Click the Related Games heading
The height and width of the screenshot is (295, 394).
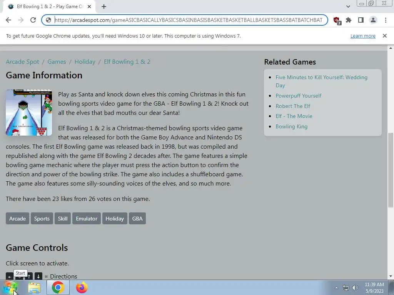point(290,62)
